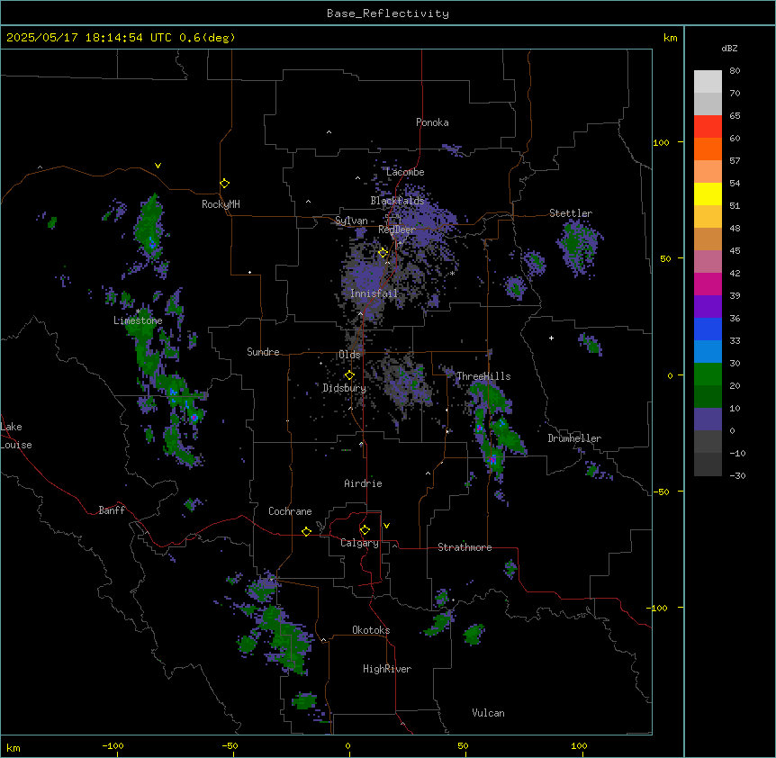Select the RedDeer label
The width and height of the screenshot is (776, 758).
point(397,230)
